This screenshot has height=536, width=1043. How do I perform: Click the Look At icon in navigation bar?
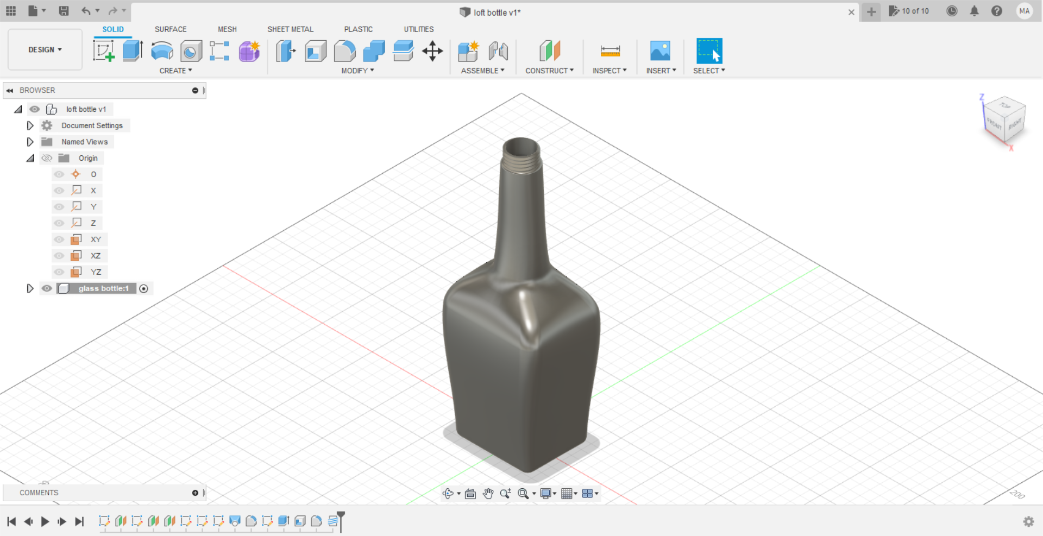[470, 494]
